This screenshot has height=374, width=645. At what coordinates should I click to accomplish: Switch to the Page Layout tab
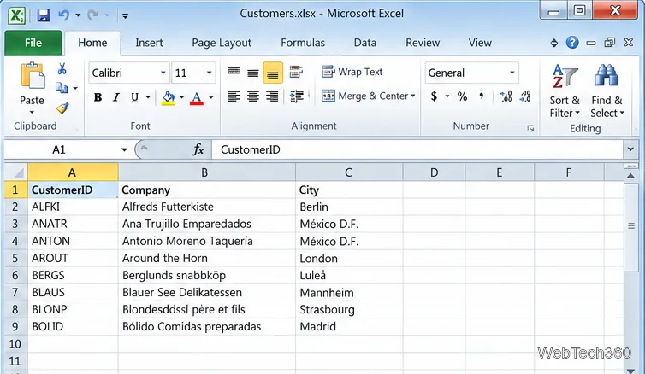click(222, 43)
